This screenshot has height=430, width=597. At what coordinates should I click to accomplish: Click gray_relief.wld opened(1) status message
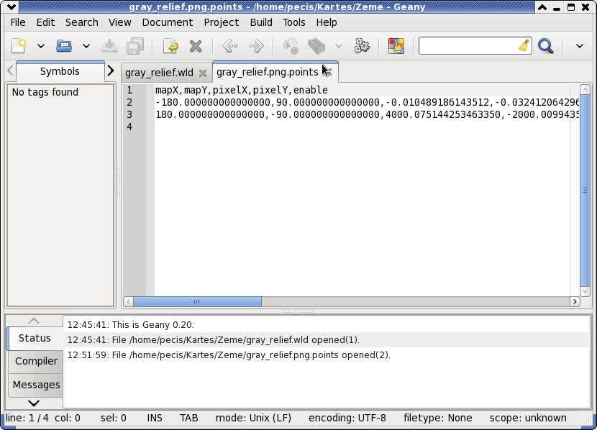[213, 339]
